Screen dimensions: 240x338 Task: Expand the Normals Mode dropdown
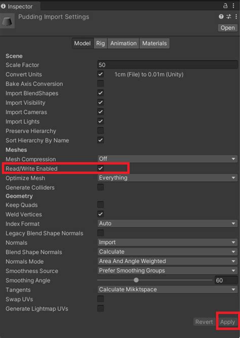point(168,261)
